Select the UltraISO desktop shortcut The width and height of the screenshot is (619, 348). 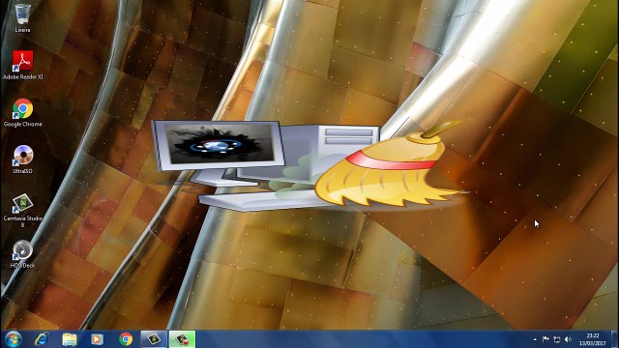tap(22, 159)
